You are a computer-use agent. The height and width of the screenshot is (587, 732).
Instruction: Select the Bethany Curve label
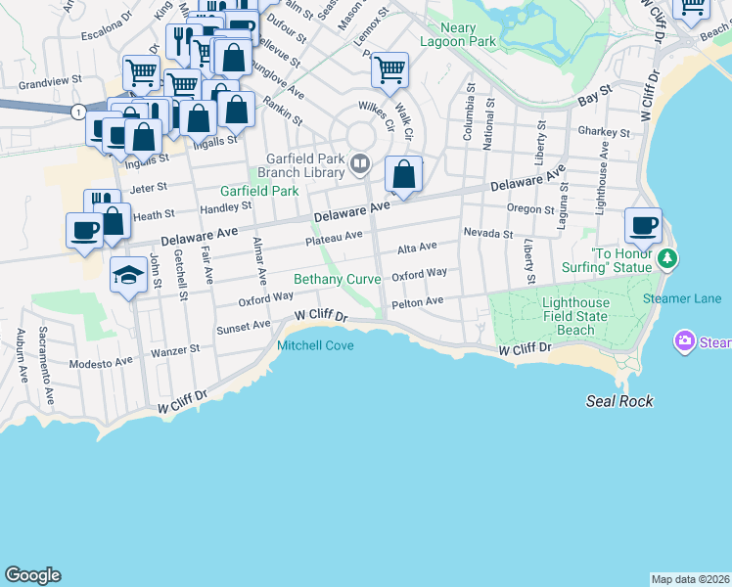coord(338,279)
